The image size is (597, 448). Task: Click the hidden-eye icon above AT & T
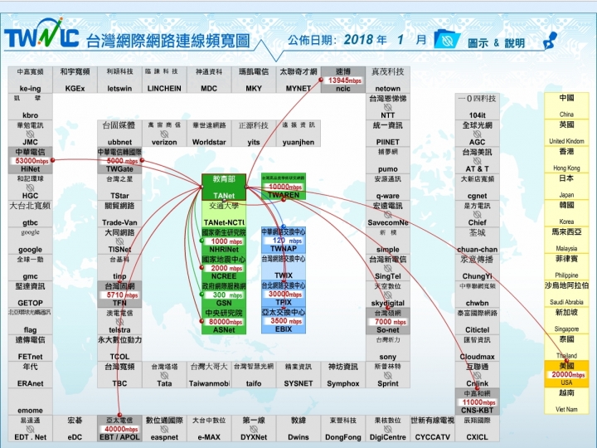[477, 161]
